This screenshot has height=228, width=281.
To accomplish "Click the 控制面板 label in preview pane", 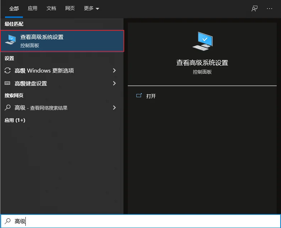I will pos(202,72).
